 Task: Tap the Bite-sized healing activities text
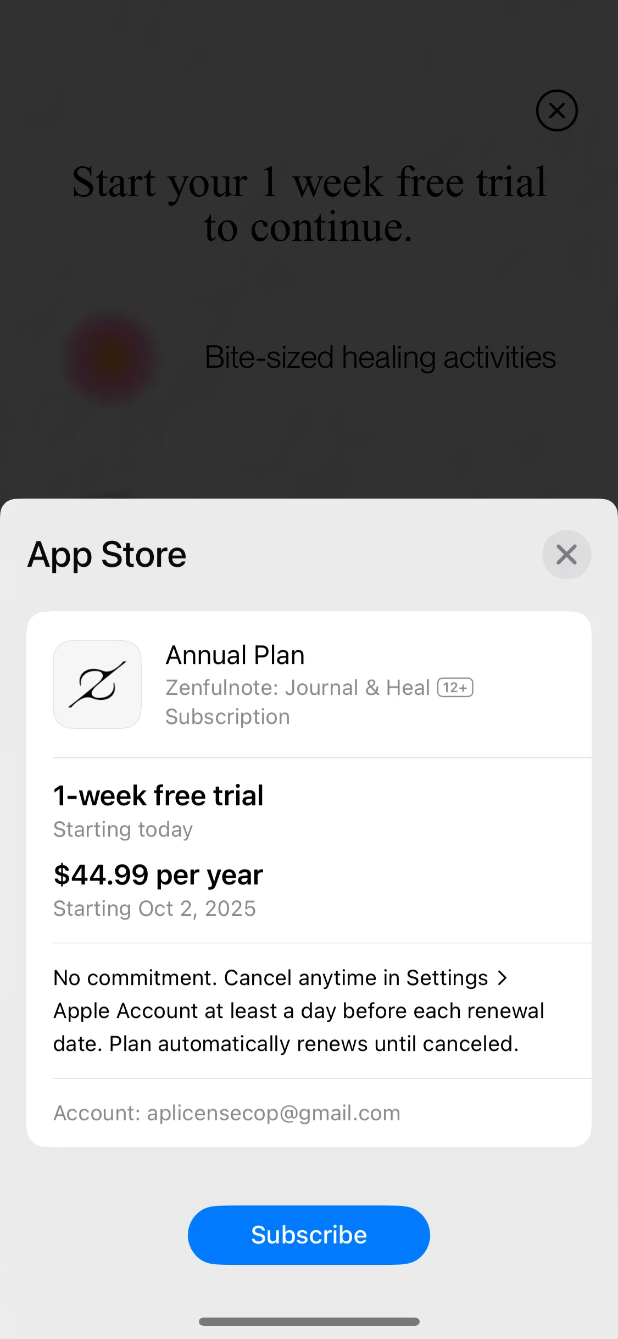click(380, 358)
